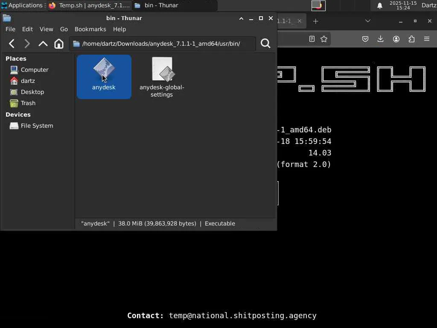The width and height of the screenshot is (437, 328).
Task: Roll up Thunar window with caret button
Action: [x=242, y=18]
